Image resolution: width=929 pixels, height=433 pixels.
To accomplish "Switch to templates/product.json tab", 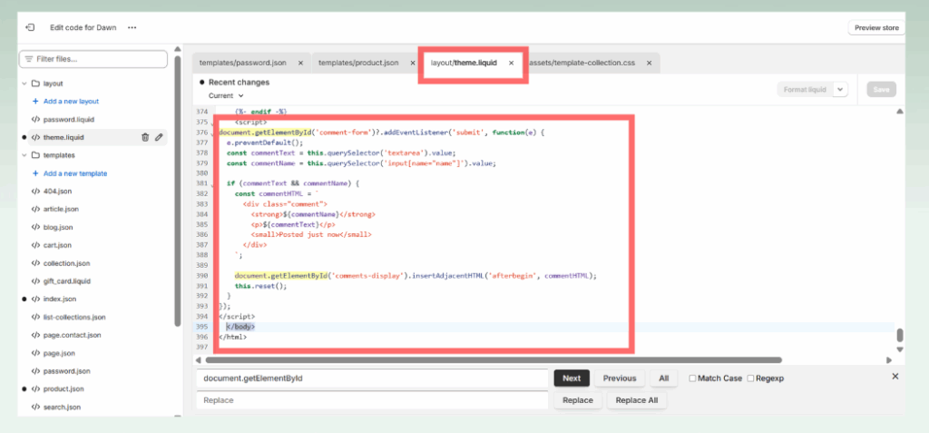I will [358, 63].
